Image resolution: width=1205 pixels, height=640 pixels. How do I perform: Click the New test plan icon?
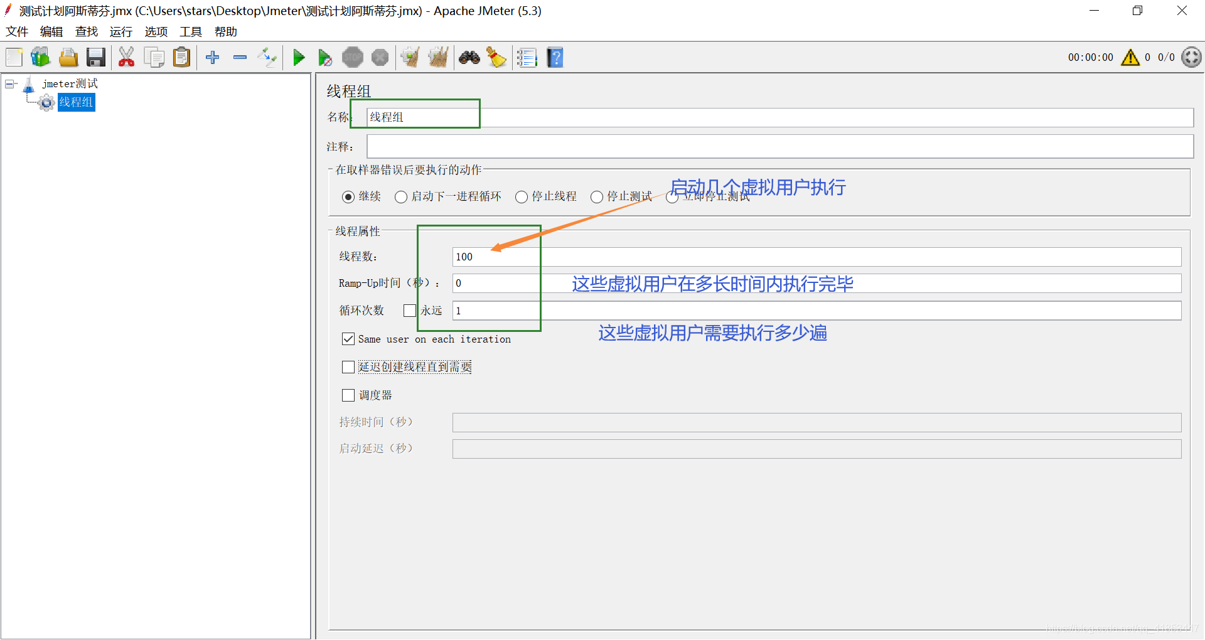point(14,58)
